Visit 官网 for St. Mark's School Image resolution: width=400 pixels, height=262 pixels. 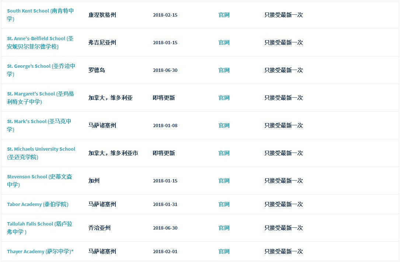tap(224, 126)
